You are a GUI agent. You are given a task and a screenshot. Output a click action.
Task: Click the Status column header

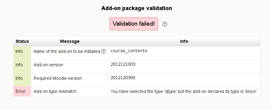point(22,41)
